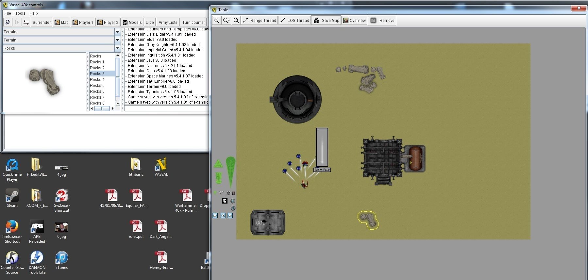
Task: Expand the second Terrain dropdown
Action: point(118,40)
